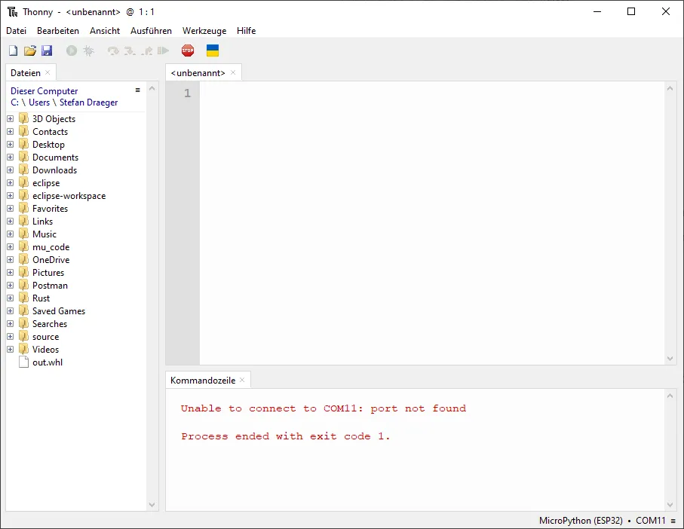
Task: Click the Save floppy disk icon
Action: point(47,50)
